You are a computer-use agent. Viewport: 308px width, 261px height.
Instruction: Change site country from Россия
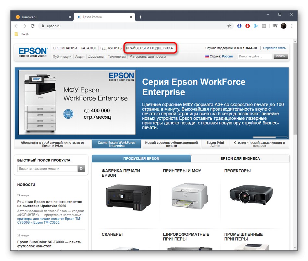pyautogui.click(x=227, y=56)
